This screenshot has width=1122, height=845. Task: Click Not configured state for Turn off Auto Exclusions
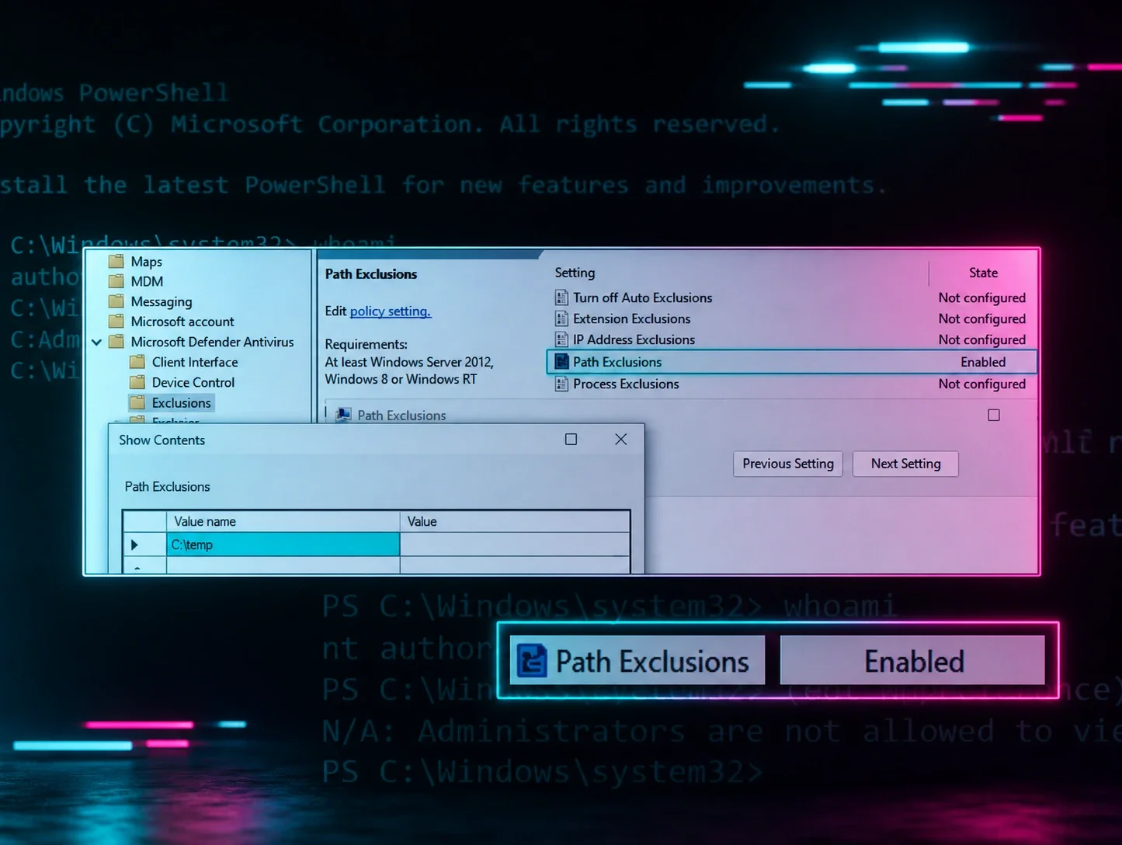[x=981, y=297]
